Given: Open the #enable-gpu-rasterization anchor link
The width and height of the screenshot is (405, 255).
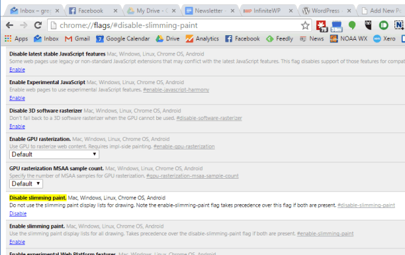Looking at the screenshot, I should [x=184, y=147].
